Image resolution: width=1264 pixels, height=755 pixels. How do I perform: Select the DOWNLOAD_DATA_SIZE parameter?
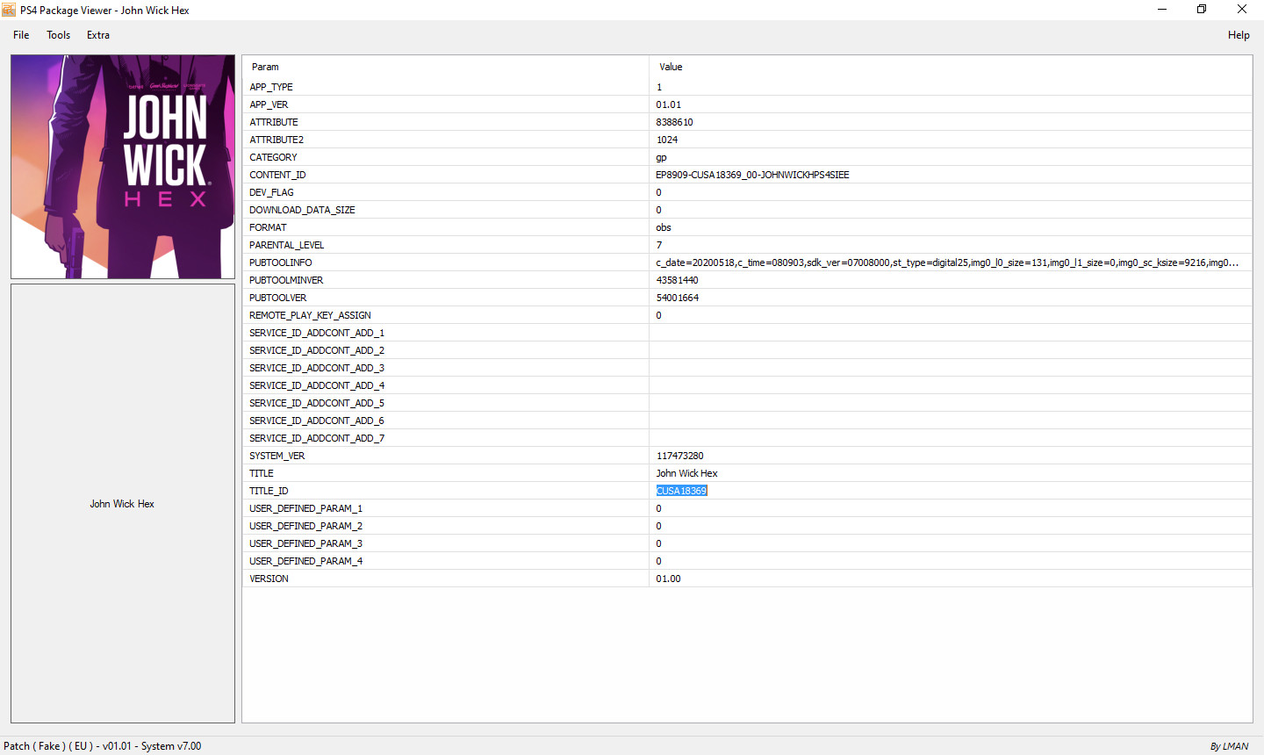pos(302,210)
